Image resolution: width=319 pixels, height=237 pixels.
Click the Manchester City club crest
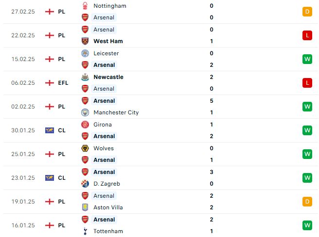coord(85,112)
